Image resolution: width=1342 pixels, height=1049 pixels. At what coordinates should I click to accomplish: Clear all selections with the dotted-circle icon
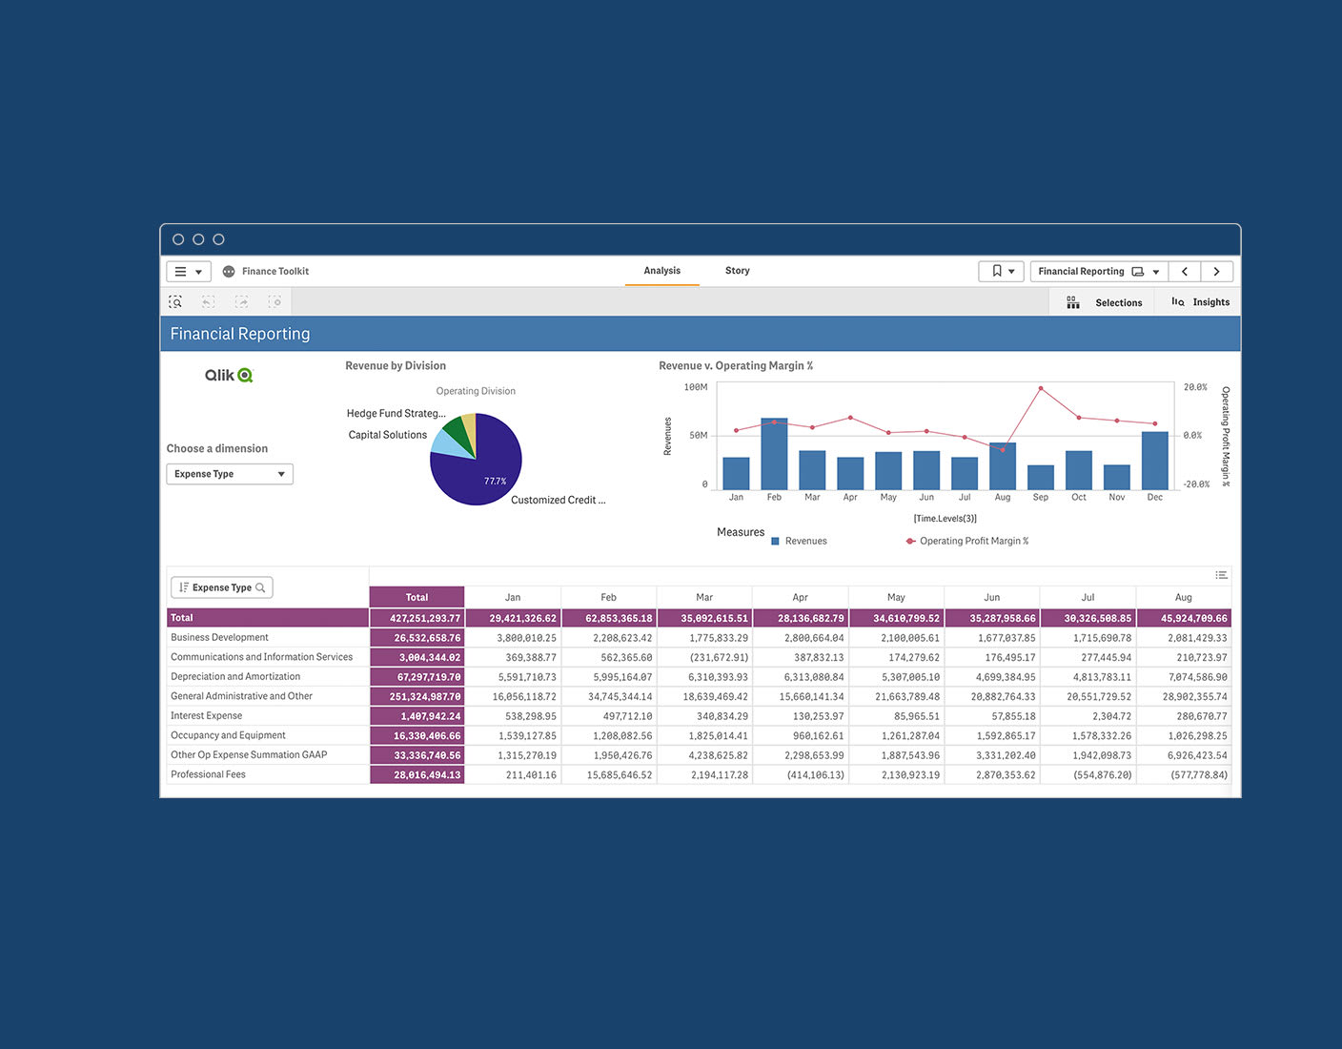275,301
